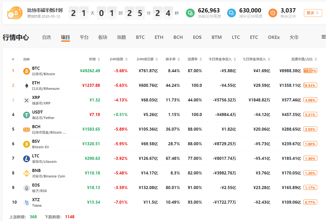Click the USDT 24H change +0.51%

point(120,115)
